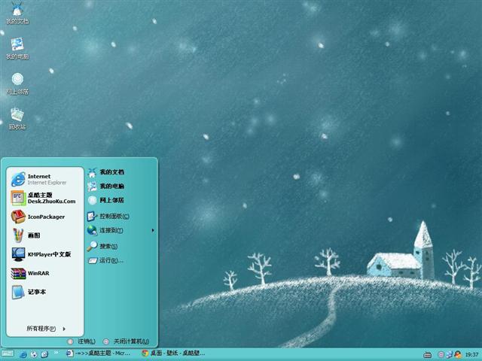Click the 19:37 system clock

[471, 355]
